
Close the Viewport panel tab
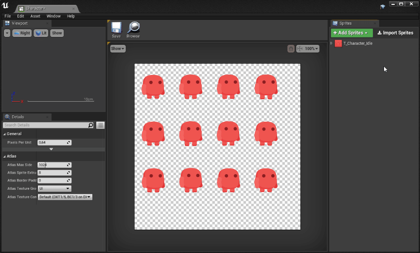47,23
